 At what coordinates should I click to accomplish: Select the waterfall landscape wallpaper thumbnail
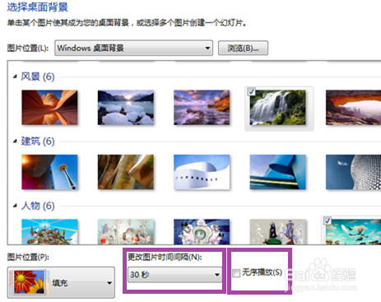[277, 108]
